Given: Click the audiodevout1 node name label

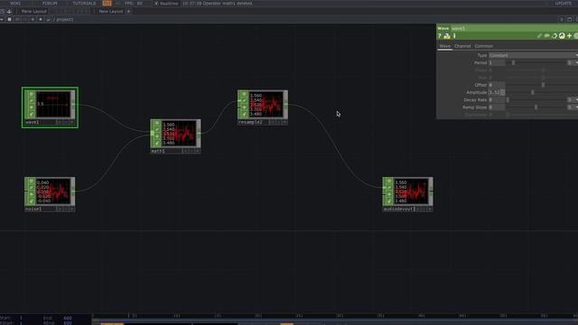Looking at the screenshot, I should click(x=399, y=209).
